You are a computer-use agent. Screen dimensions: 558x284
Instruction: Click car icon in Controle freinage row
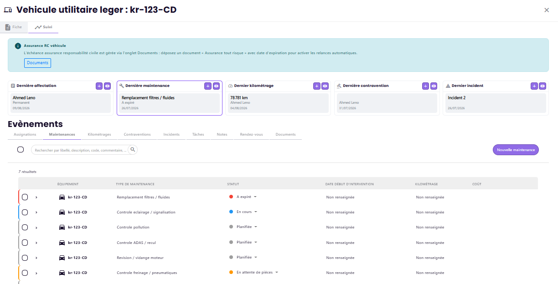click(62, 273)
